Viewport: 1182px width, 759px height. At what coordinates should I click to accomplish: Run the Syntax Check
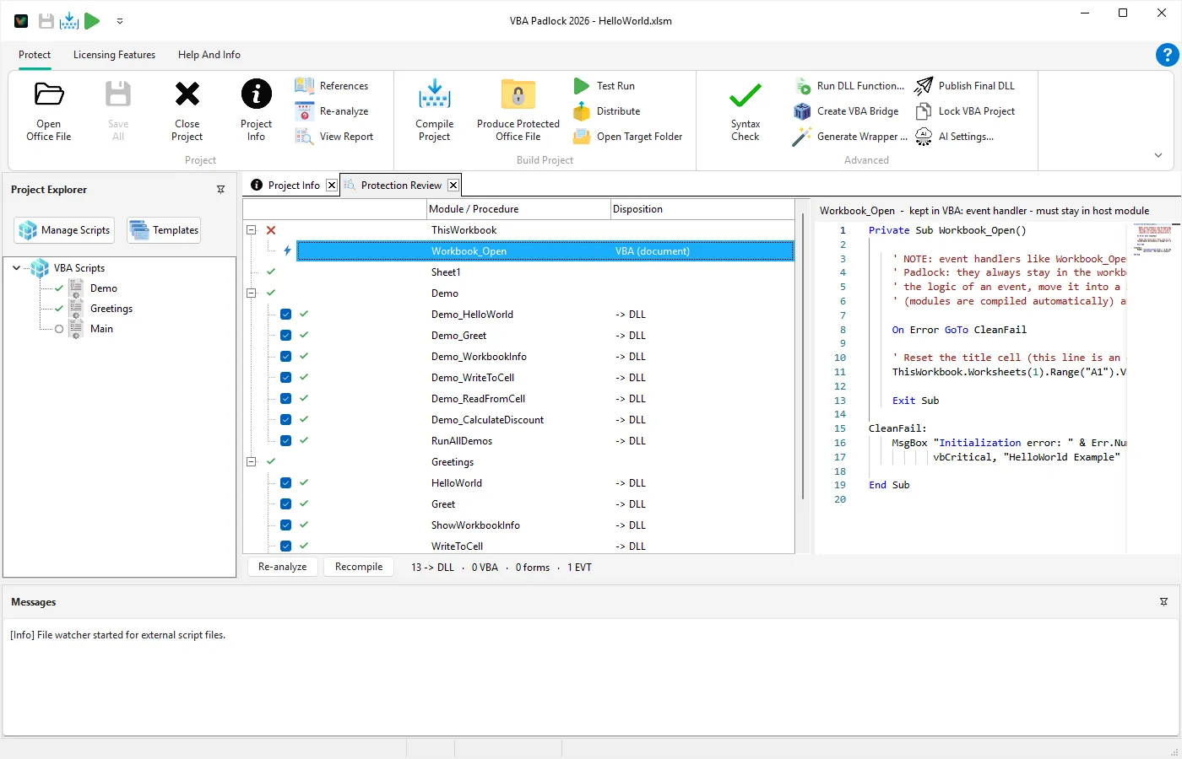tap(746, 111)
